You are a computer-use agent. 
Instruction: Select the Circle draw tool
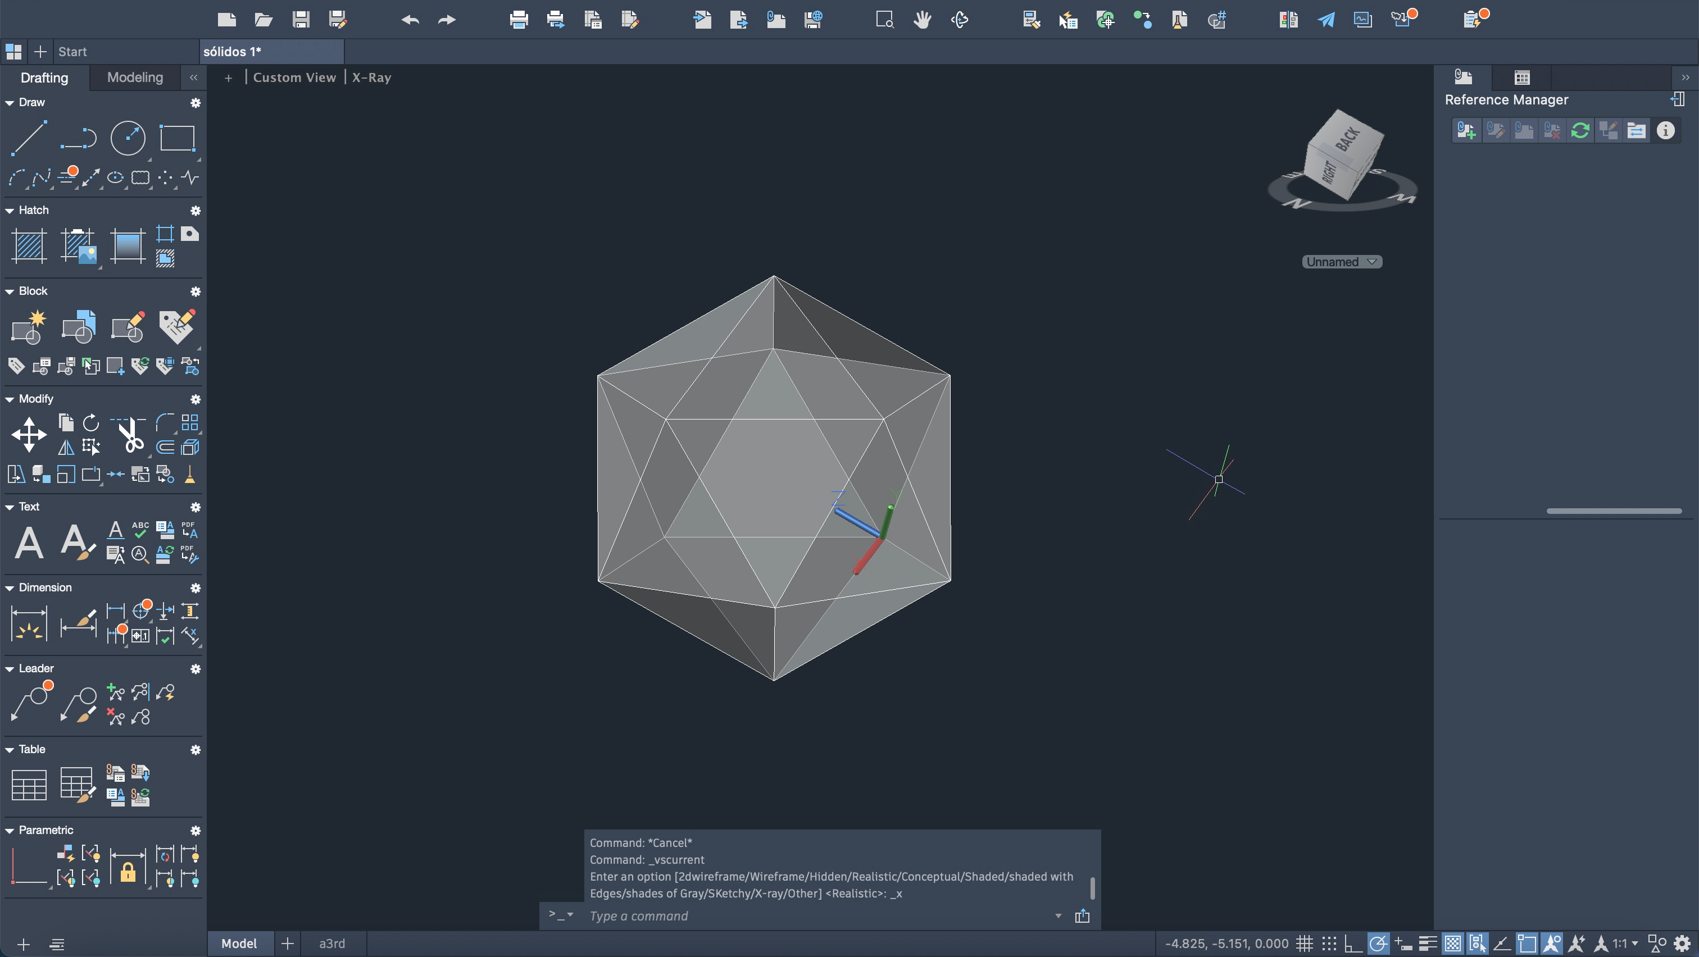pos(128,138)
